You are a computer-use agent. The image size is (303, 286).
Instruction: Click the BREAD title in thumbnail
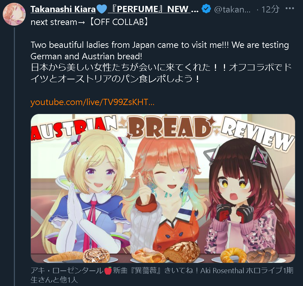coord(169,128)
